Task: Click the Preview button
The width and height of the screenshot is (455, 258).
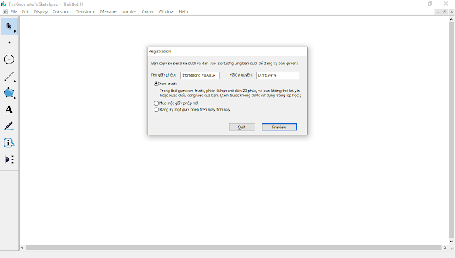Action: point(279,128)
